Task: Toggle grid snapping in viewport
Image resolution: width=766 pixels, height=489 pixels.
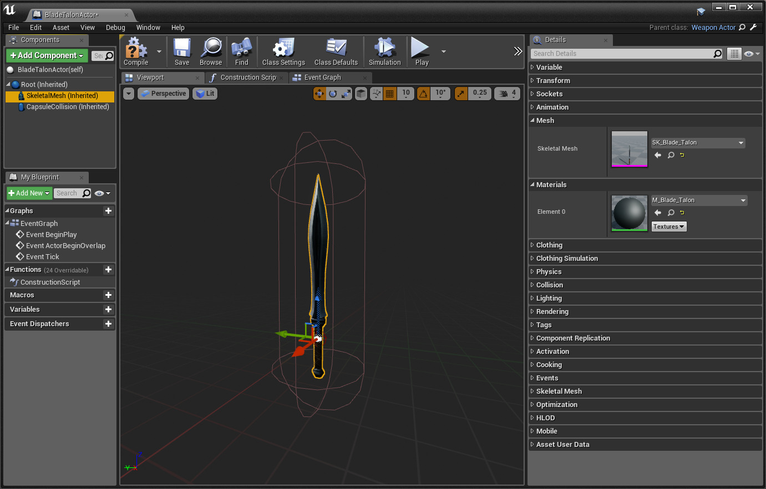Action: [390, 94]
